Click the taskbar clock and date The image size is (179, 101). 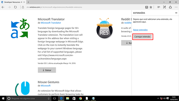(x=174, y=98)
